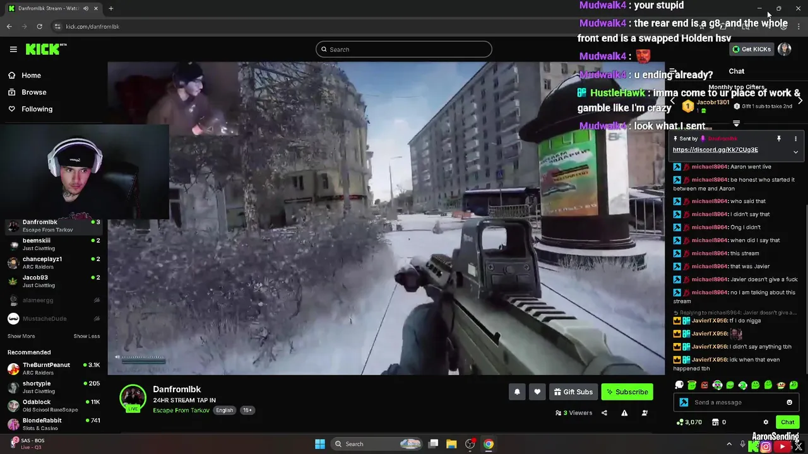Screen dimensions: 808x454
Task: Focus the Kick search field
Action: tap(404, 49)
